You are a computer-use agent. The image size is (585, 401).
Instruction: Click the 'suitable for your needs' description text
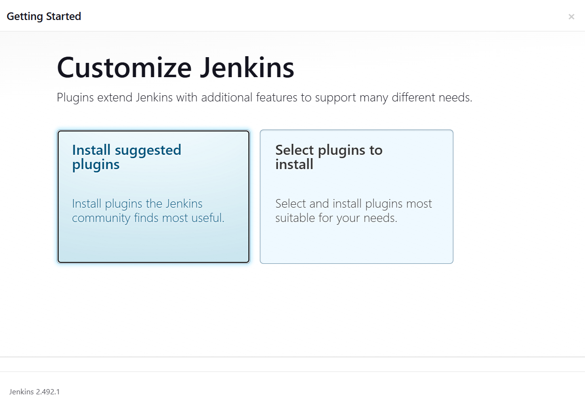coord(336,218)
